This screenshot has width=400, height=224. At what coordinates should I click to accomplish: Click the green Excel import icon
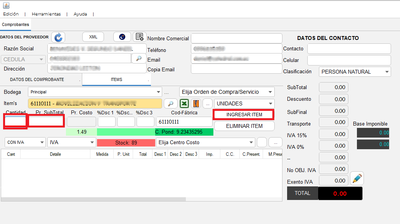pyautogui.click(x=184, y=103)
